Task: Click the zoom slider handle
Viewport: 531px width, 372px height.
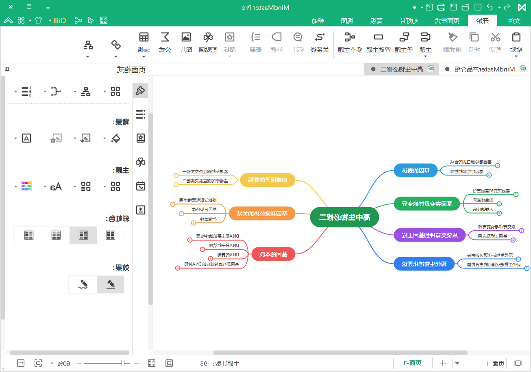Action: click(x=123, y=363)
